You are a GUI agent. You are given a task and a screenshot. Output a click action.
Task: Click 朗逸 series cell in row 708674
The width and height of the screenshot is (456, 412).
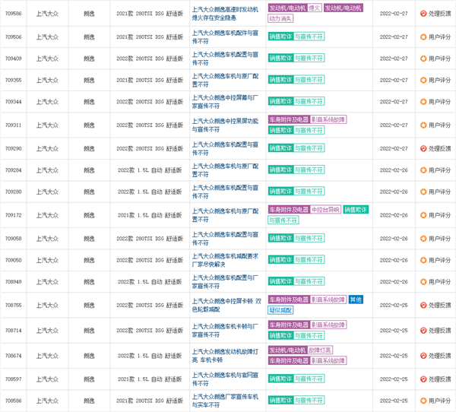coord(89,356)
